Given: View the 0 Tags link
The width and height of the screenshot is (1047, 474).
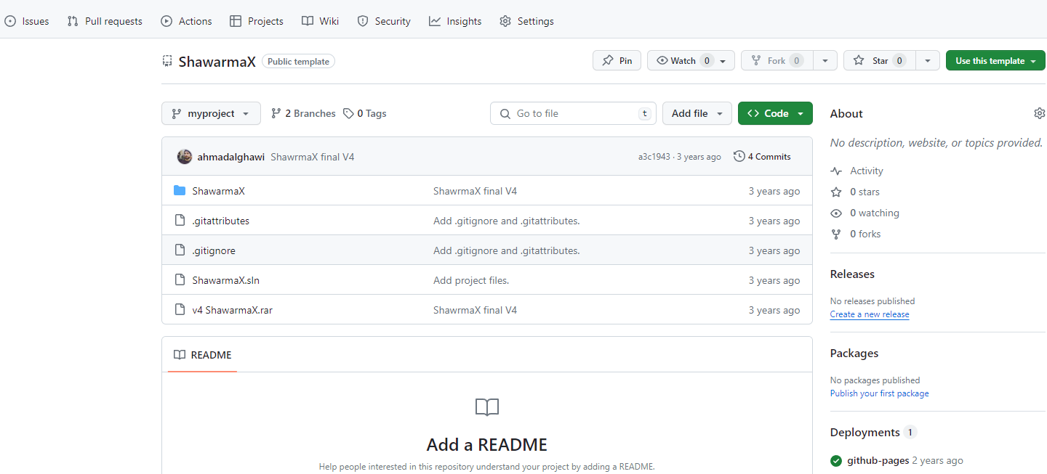Looking at the screenshot, I should (x=365, y=113).
